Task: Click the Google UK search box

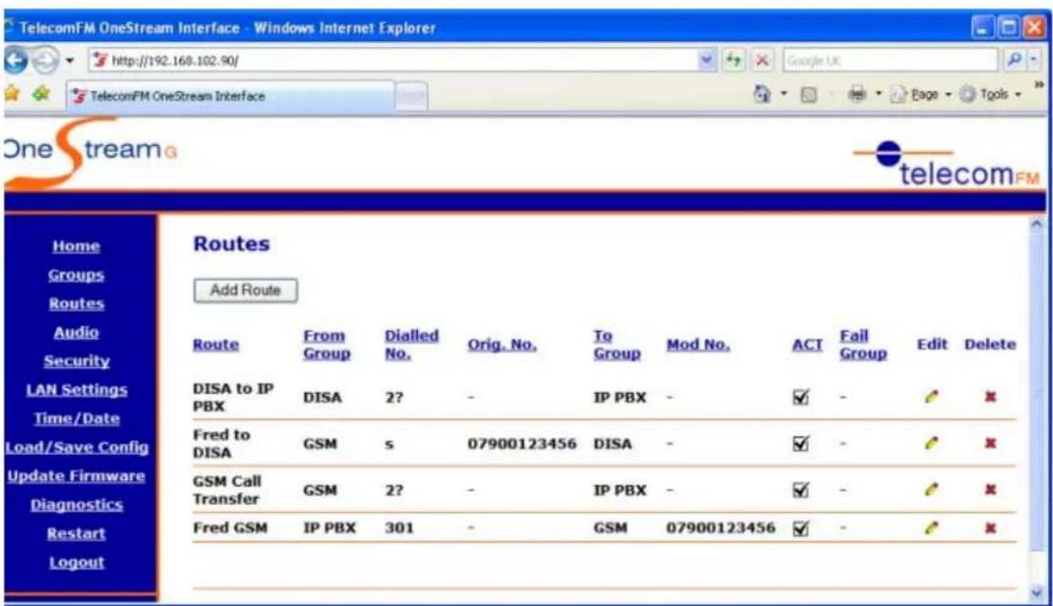Action: (x=890, y=60)
